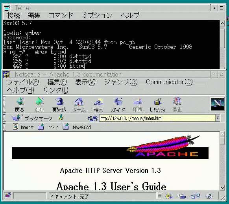Open the ジャンプ(G) menu in Netscape

(121, 82)
